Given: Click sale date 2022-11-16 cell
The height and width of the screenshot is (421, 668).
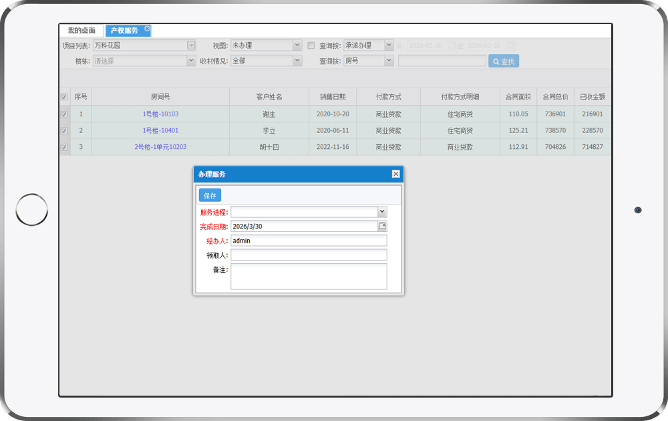Looking at the screenshot, I should (333, 147).
